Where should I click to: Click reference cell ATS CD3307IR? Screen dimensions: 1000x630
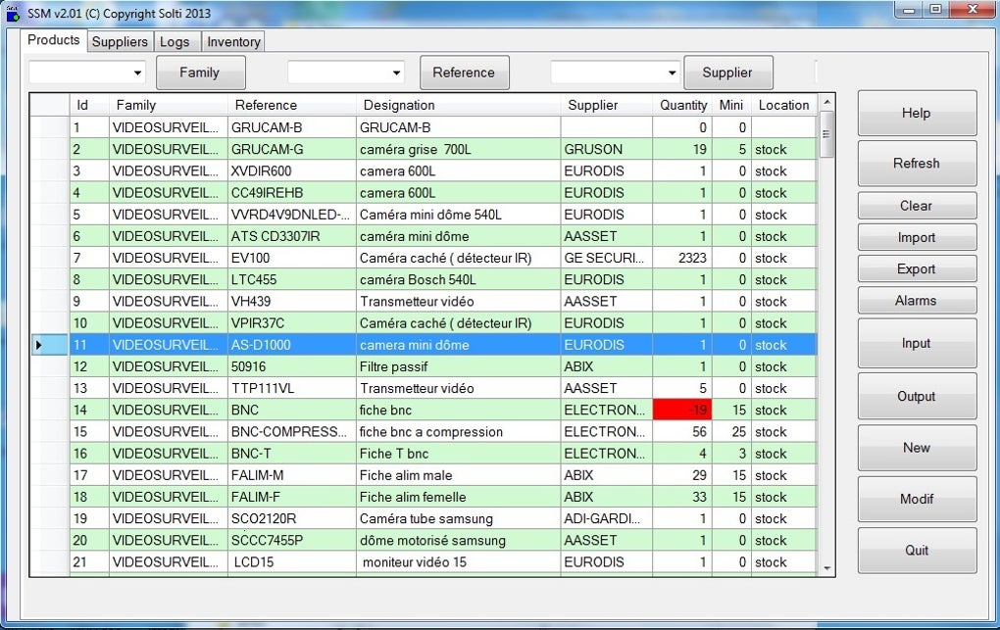point(292,236)
